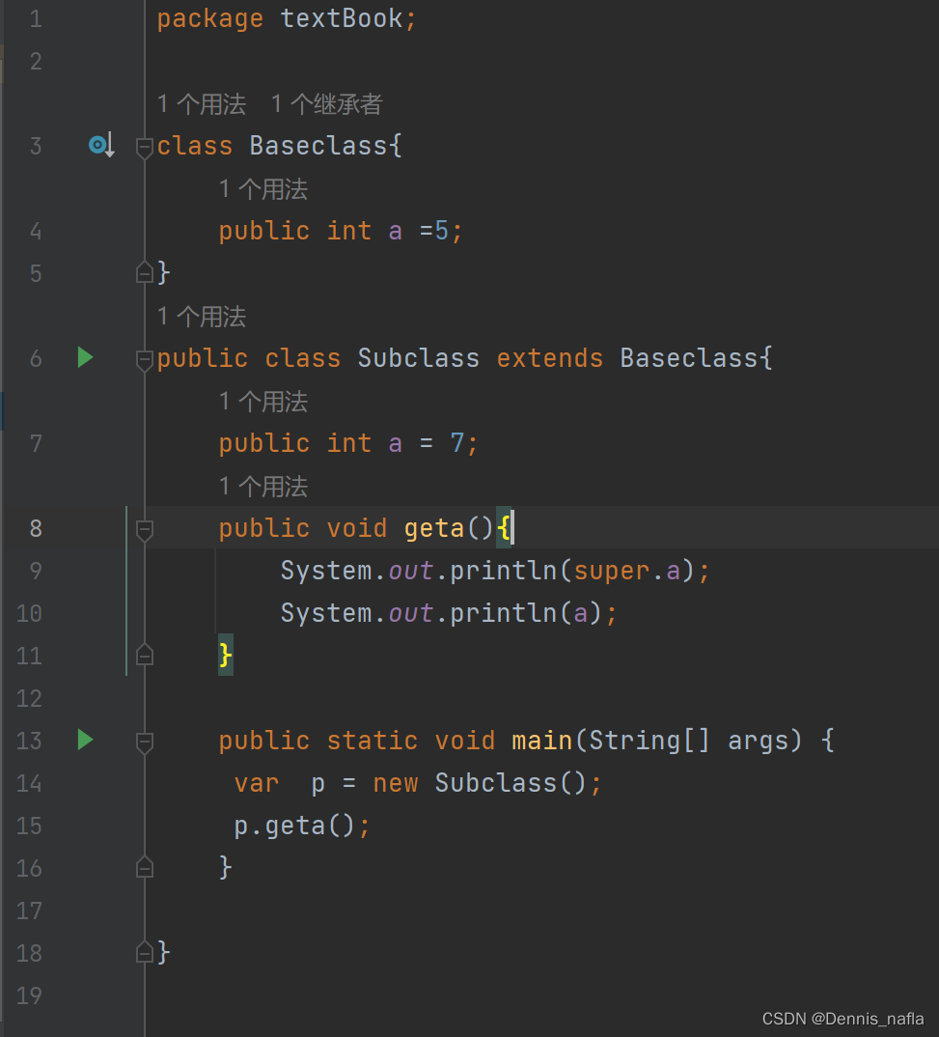Click the fold end marker on line 5
This screenshot has height=1037, width=939.
point(144,273)
